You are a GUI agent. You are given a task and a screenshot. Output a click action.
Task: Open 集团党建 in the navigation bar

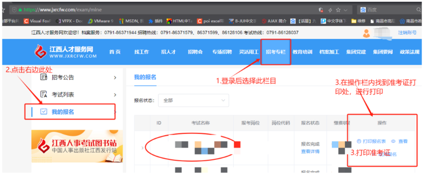tap(356, 52)
